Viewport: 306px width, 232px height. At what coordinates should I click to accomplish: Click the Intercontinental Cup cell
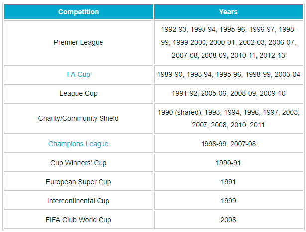tap(79, 201)
